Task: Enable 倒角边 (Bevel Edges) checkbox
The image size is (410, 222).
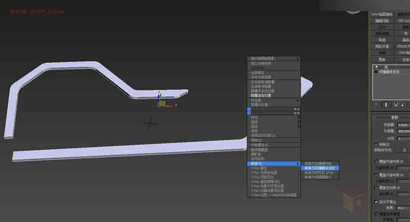Action: click(x=376, y=144)
